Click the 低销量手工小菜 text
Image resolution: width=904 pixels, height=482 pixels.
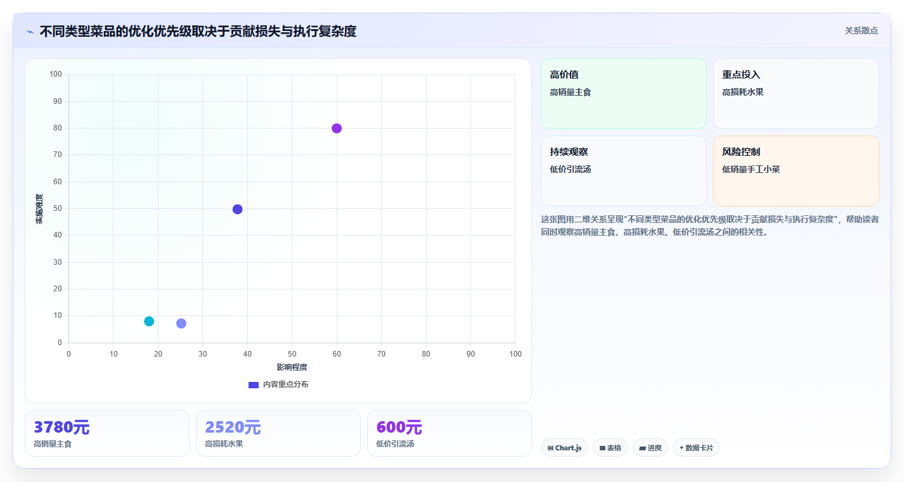click(x=751, y=169)
